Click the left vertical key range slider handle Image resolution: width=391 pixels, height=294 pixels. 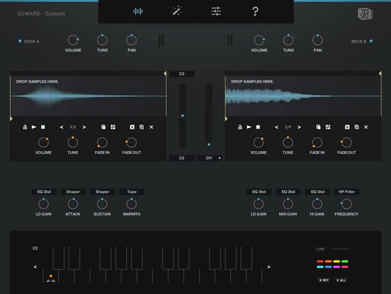click(183, 116)
